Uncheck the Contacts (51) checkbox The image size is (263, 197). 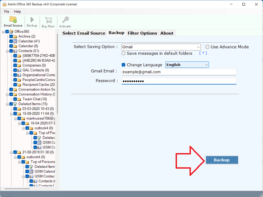coord(11,51)
